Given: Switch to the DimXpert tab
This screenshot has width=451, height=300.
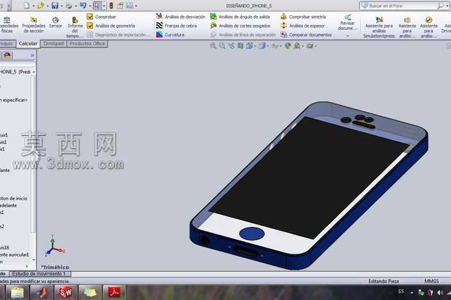Looking at the screenshot, I should pos(54,43).
